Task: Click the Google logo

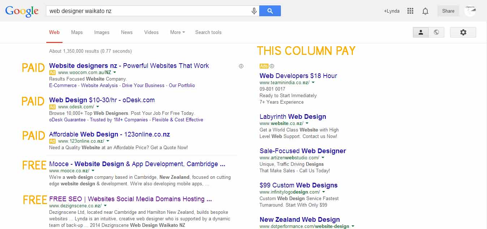Action: point(22,11)
